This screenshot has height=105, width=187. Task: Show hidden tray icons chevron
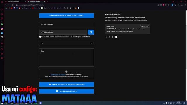tap(164, 103)
